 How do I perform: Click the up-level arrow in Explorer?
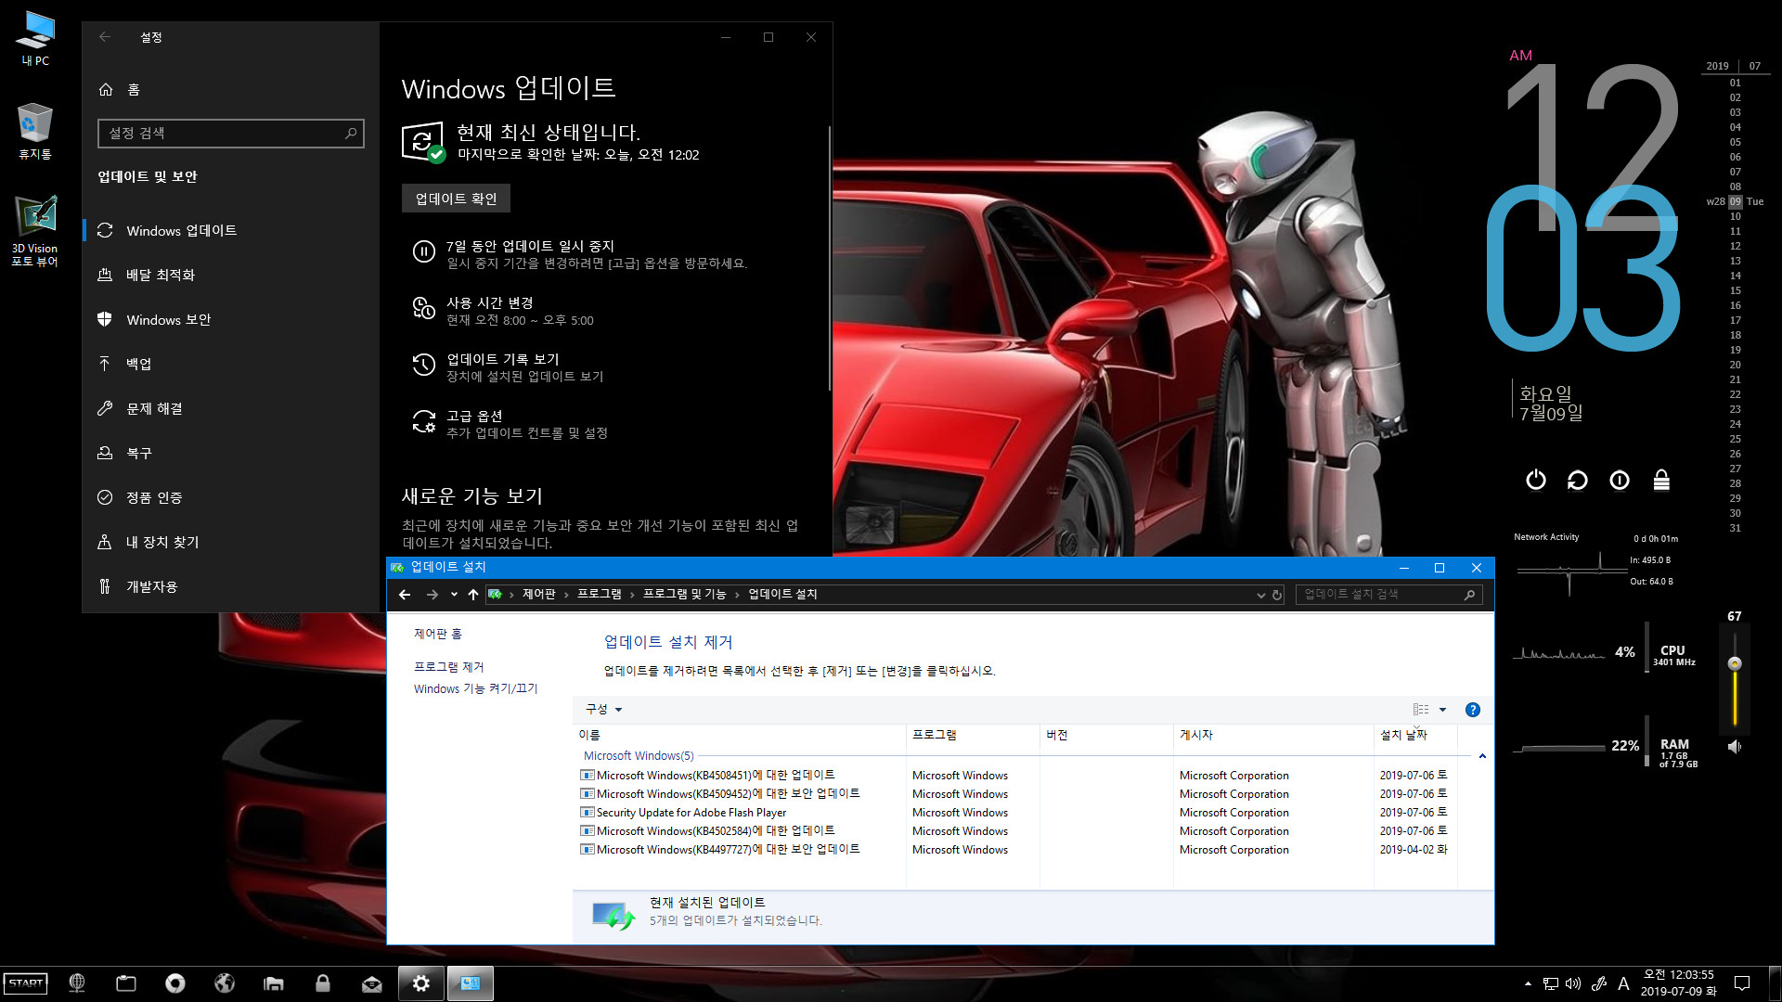coord(473,595)
